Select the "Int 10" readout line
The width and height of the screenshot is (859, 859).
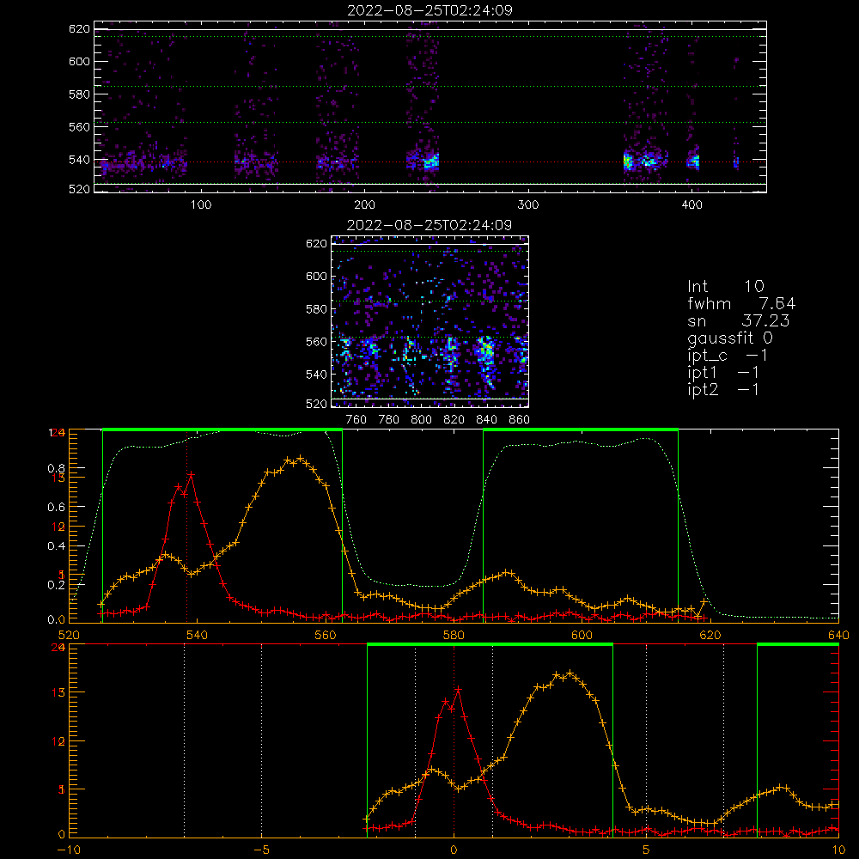726,287
